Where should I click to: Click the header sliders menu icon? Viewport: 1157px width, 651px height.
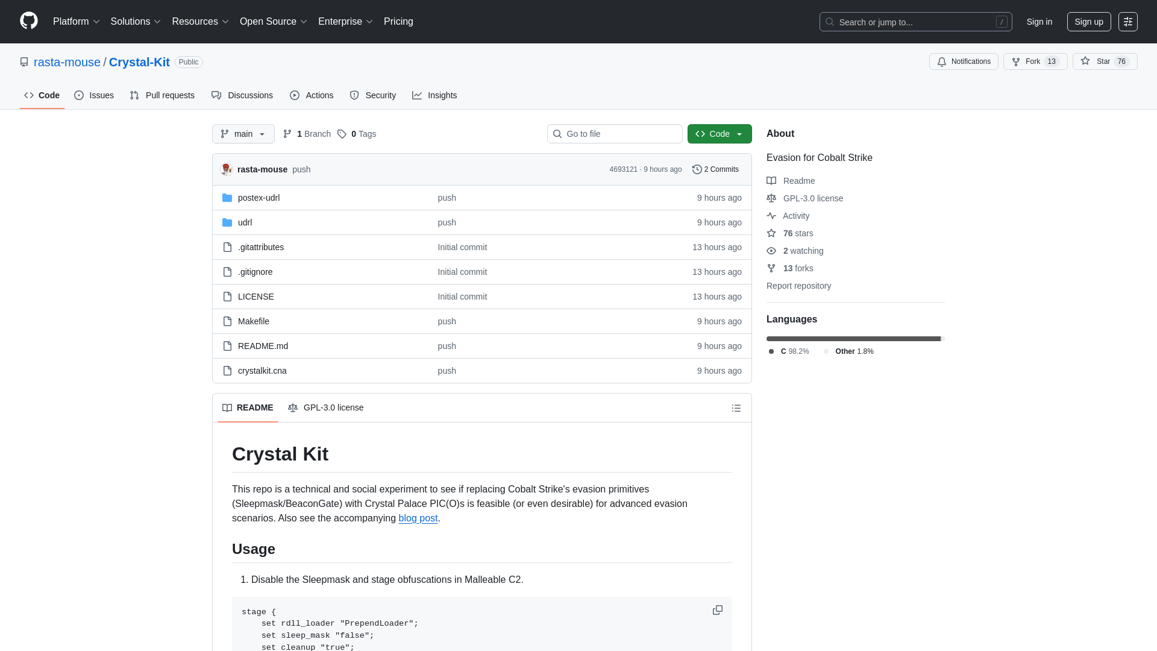[x=1127, y=22]
